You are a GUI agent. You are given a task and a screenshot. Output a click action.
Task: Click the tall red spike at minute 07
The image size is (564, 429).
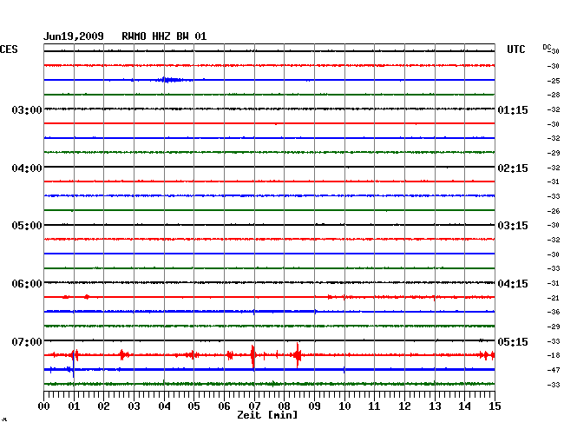pos(252,355)
